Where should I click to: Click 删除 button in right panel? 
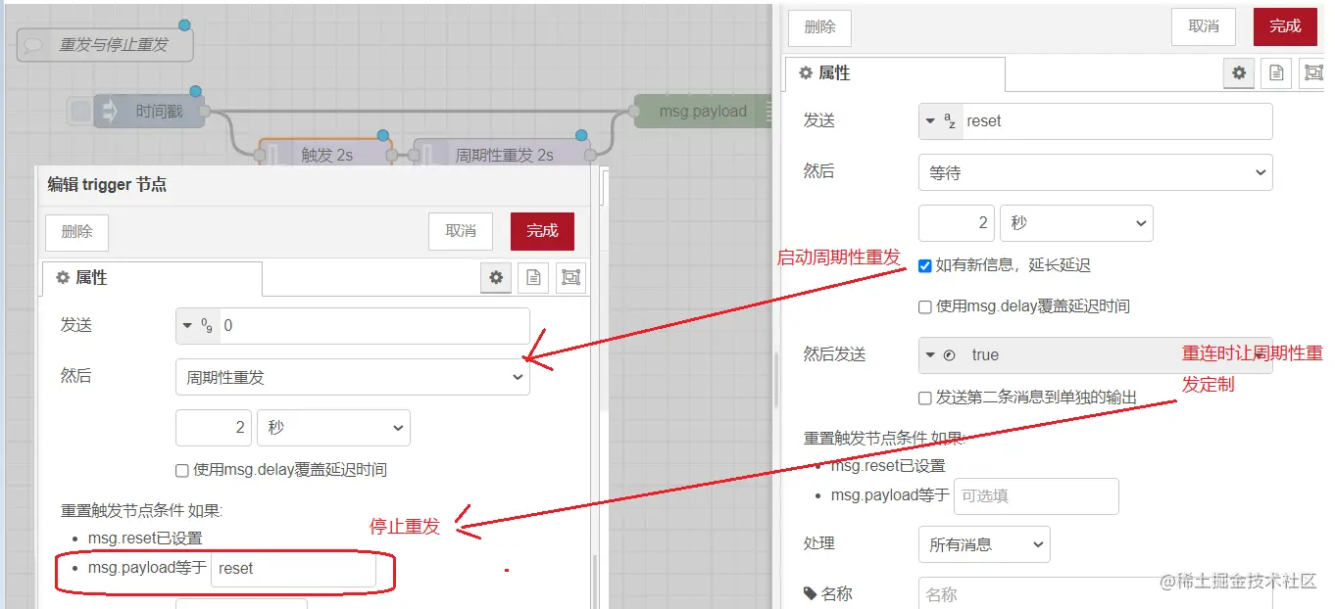(819, 27)
